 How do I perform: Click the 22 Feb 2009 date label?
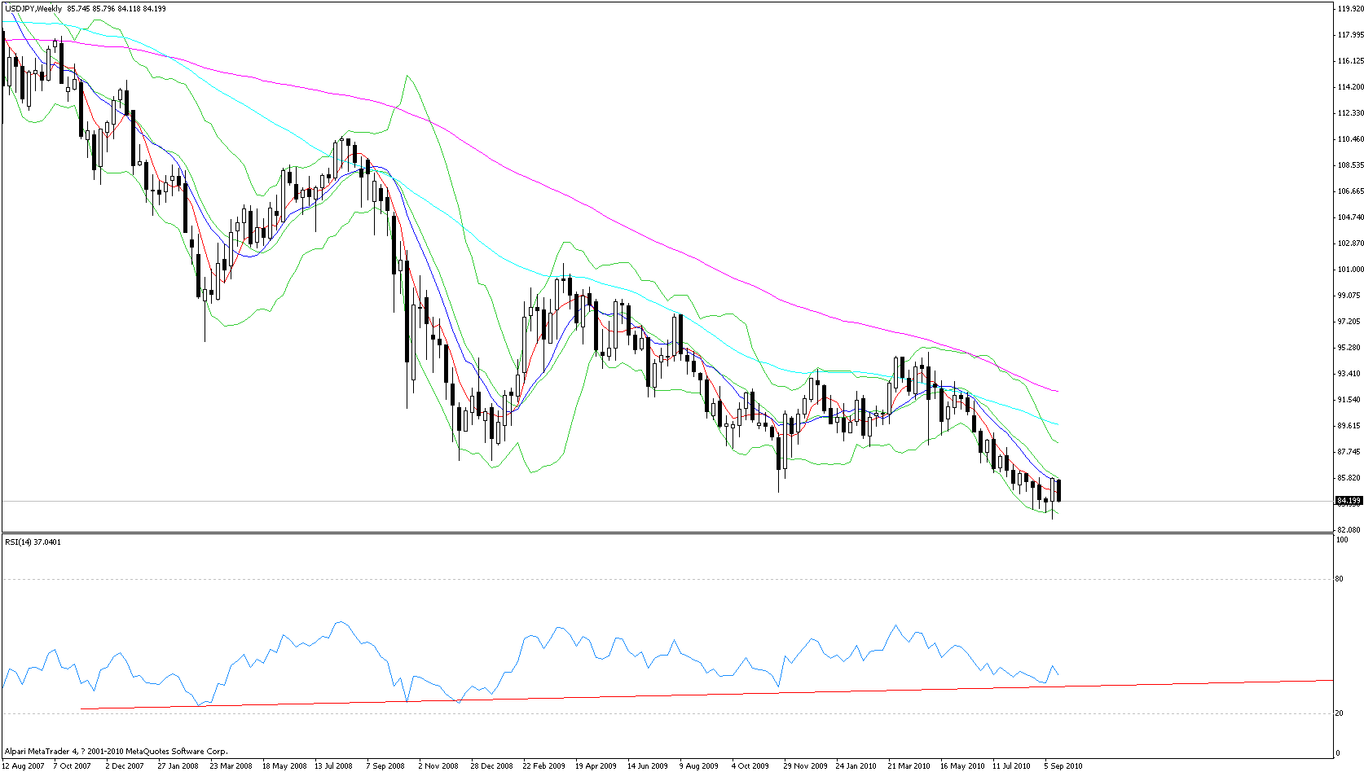543,765
